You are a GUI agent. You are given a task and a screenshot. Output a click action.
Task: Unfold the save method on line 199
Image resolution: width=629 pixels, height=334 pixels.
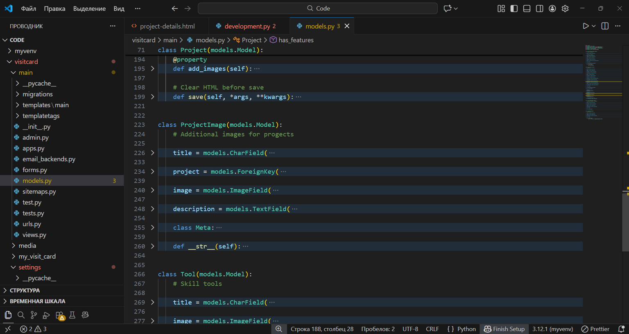pos(153,97)
